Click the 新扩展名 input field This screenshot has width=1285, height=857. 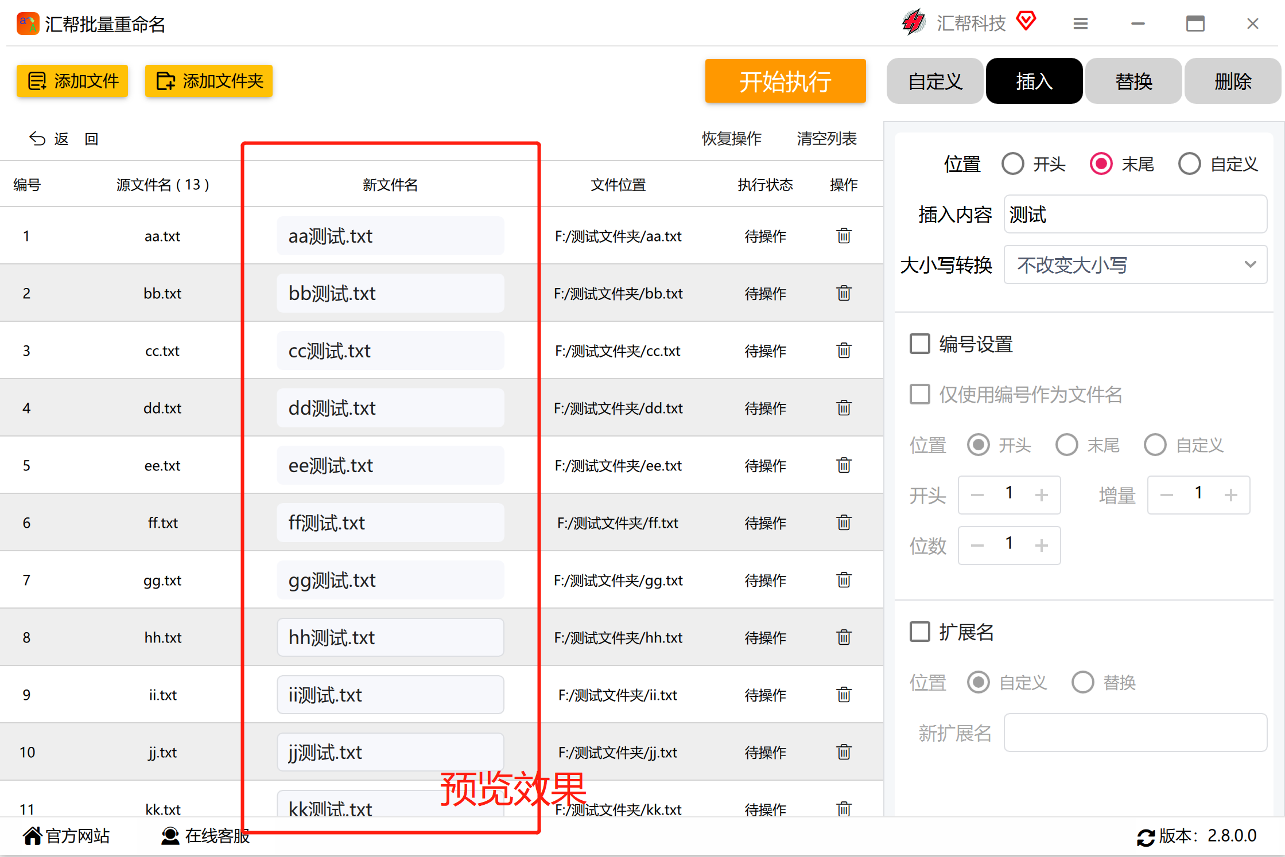(1135, 733)
